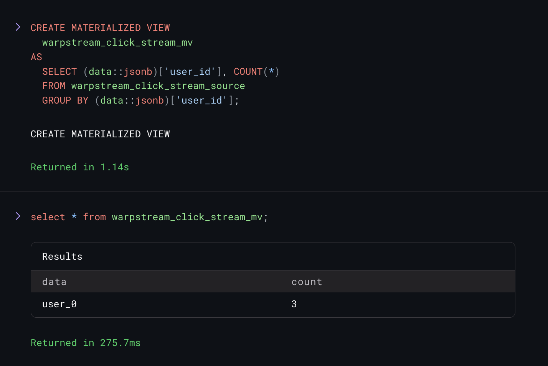Click the 'data' column header
The image size is (548, 366).
pyautogui.click(x=54, y=282)
